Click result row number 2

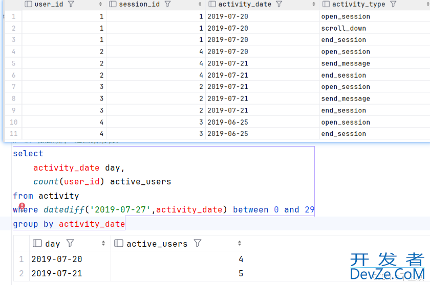21,273
